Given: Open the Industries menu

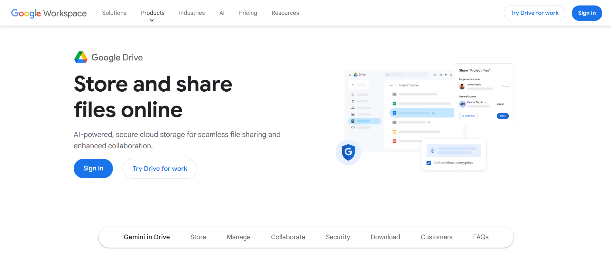Looking at the screenshot, I should [x=192, y=13].
